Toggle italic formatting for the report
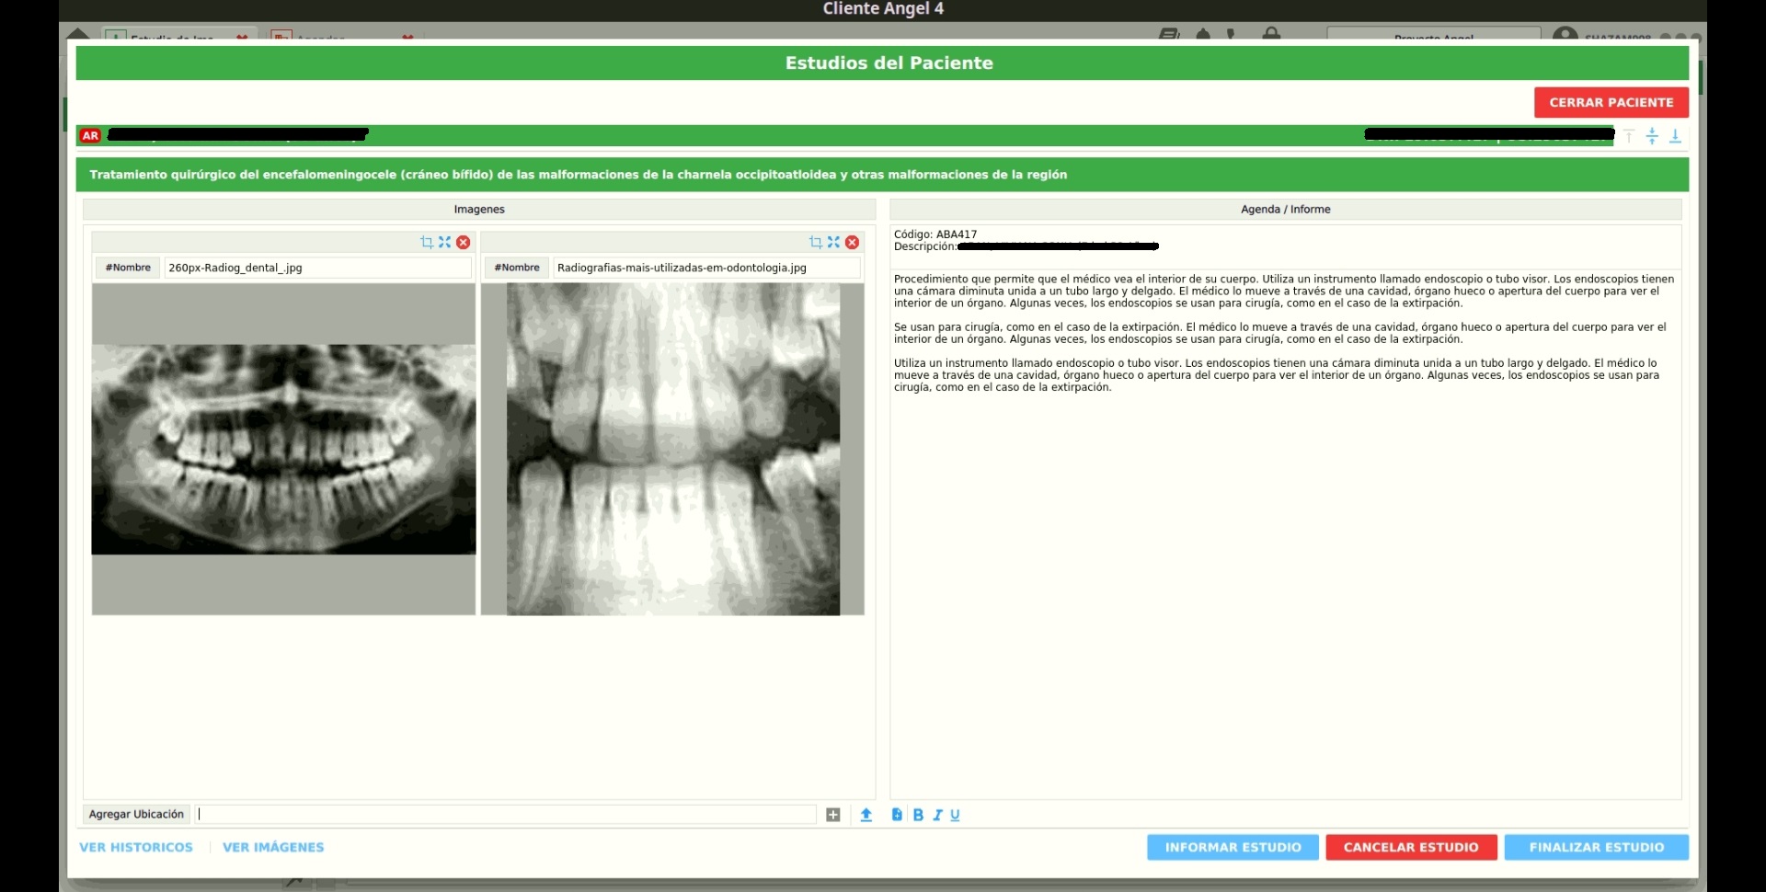Viewport: 1766px width, 892px height. click(x=937, y=815)
